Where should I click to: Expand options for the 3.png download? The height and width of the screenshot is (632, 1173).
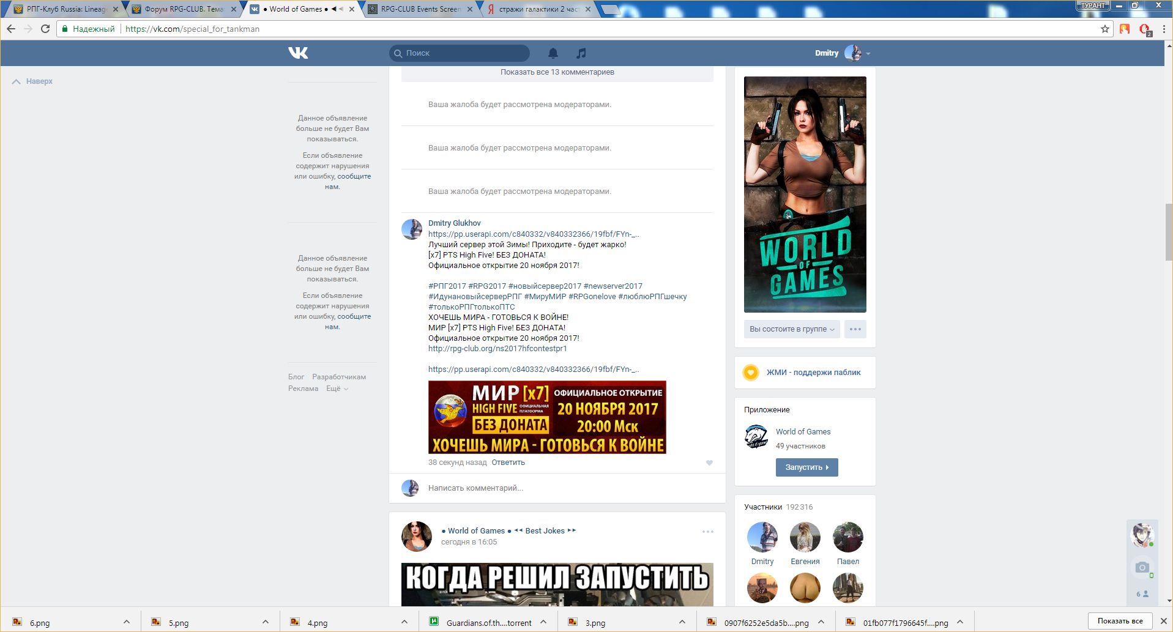coord(682,622)
